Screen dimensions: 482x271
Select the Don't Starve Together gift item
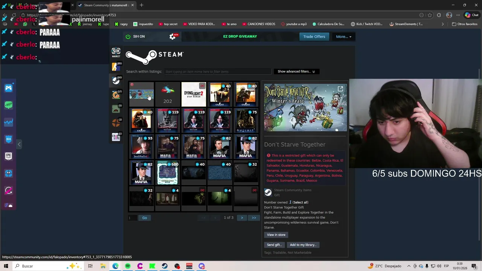click(x=141, y=94)
